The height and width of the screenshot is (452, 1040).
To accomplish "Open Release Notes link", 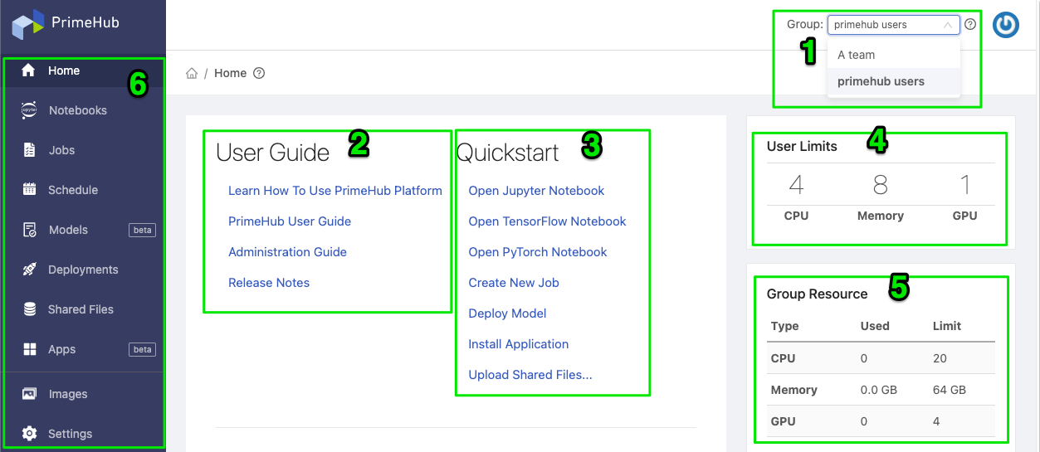I will coord(269,283).
